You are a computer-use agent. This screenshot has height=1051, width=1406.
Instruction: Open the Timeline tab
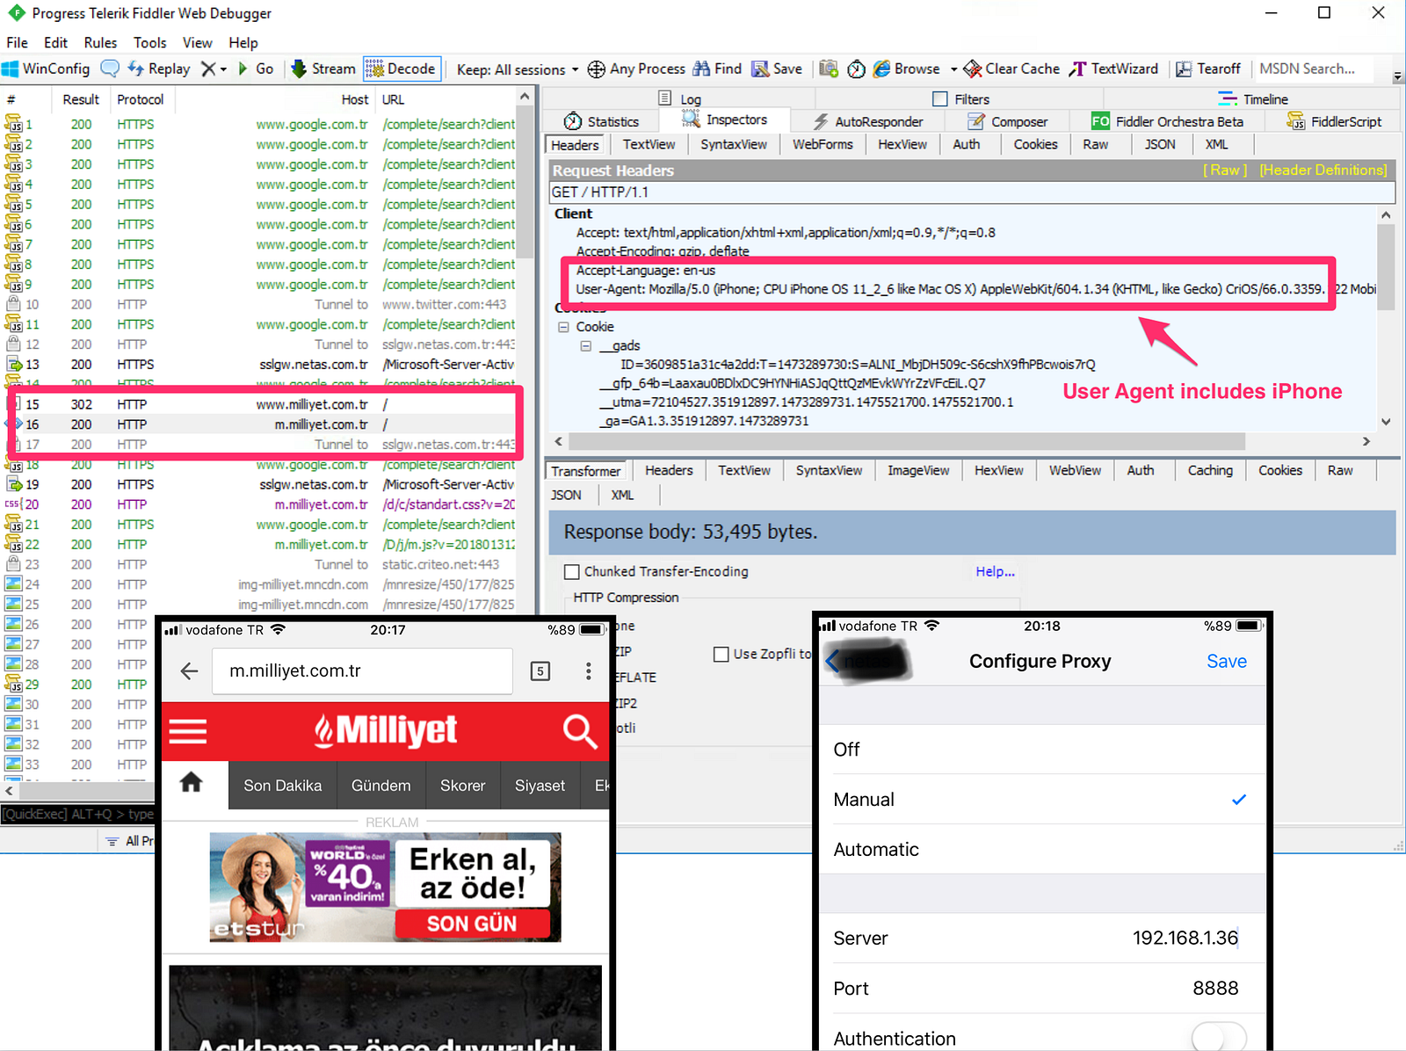click(x=1253, y=99)
